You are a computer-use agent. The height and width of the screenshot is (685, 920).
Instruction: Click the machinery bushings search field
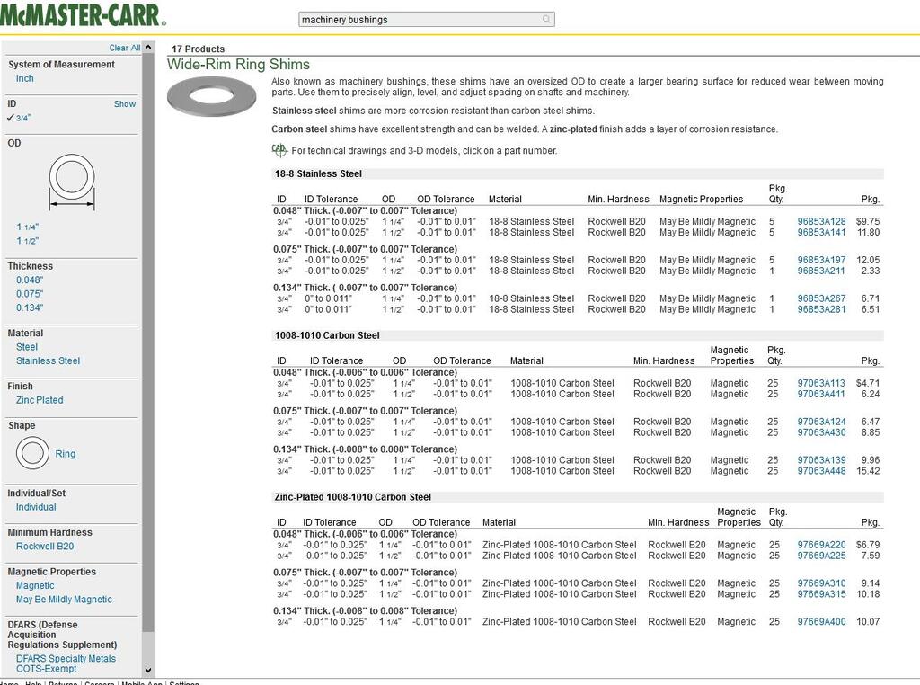427,20
